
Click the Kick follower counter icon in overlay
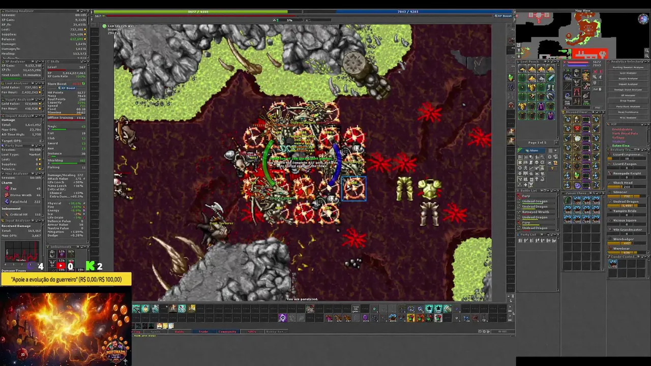click(90, 265)
